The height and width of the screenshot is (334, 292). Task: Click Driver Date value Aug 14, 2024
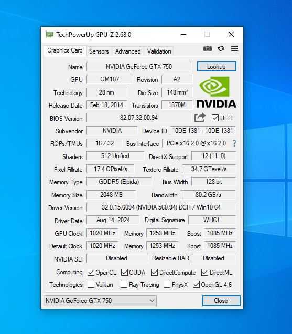(113, 220)
